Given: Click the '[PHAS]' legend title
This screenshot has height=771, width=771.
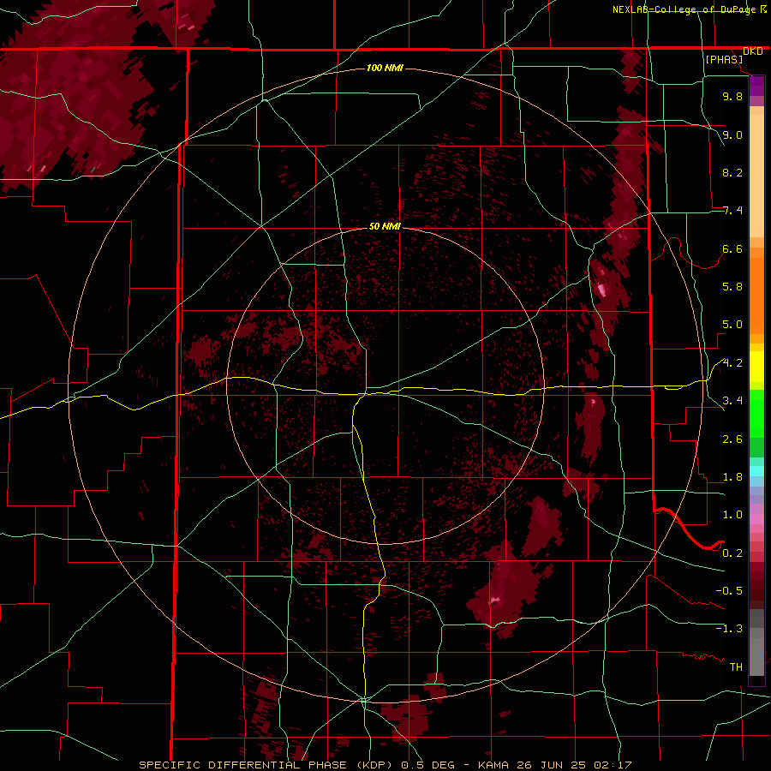Looking at the screenshot, I should click(724, 60).
